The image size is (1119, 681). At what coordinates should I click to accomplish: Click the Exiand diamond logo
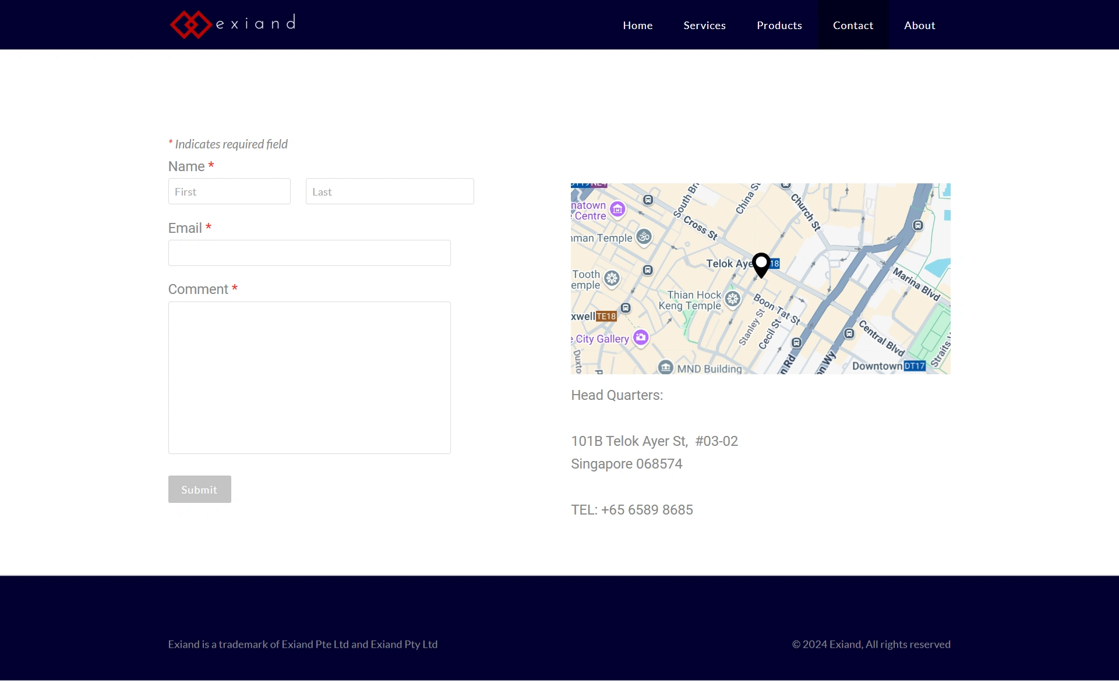pyautogui.click(x=190, y=25)
